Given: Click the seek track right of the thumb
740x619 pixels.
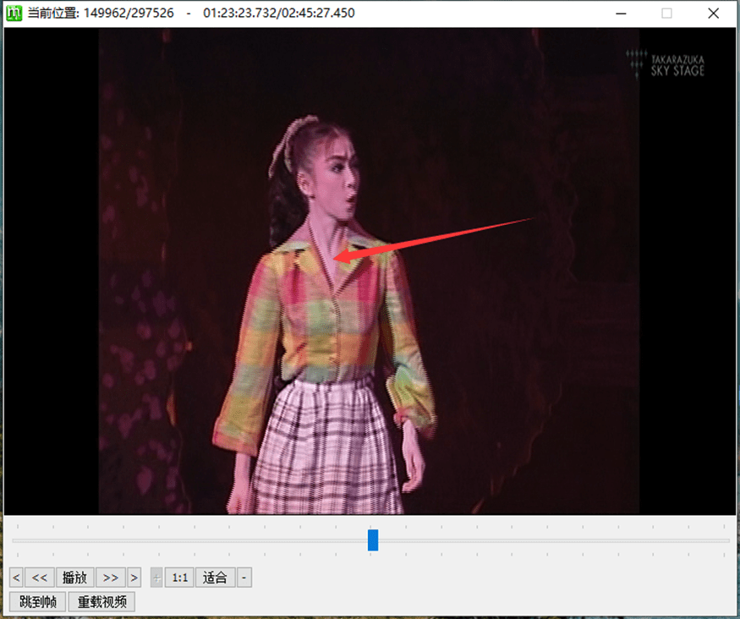Looking at the screenshot, I should click(550, 540).
